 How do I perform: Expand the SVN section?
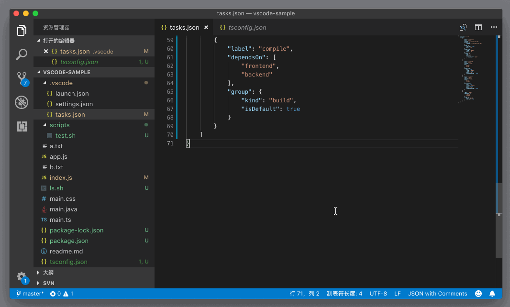pos(48,283)
